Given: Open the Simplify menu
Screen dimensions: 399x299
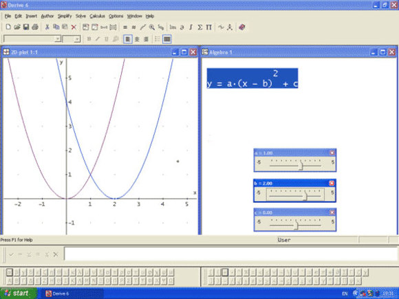Looking at the screenshot, I should coord(65,16).
